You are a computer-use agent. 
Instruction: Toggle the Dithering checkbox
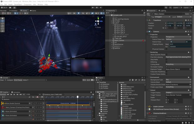[x=167, y=62]
